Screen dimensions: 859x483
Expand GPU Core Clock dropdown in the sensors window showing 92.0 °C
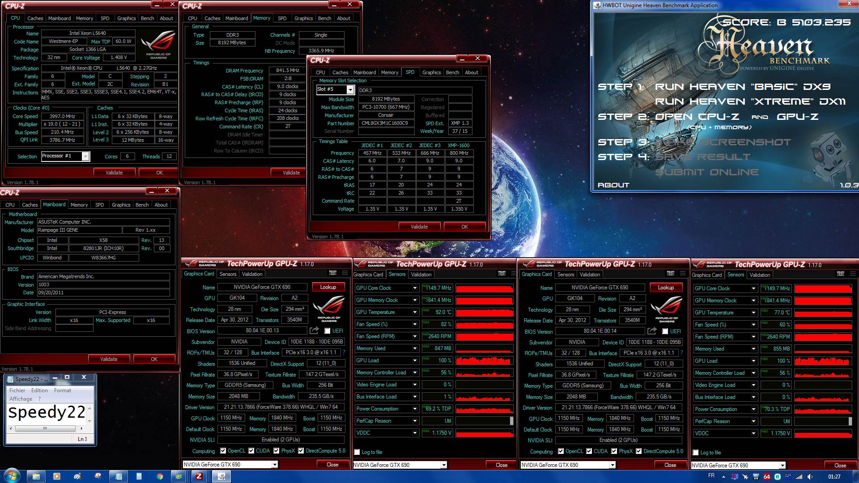415,288
